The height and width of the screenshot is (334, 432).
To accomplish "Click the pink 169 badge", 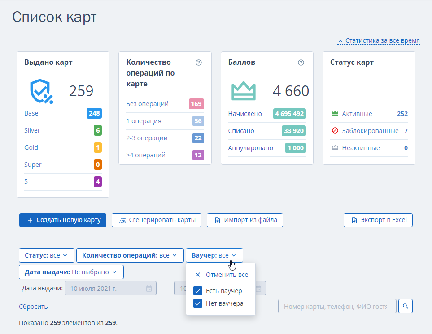I will 196,104.
